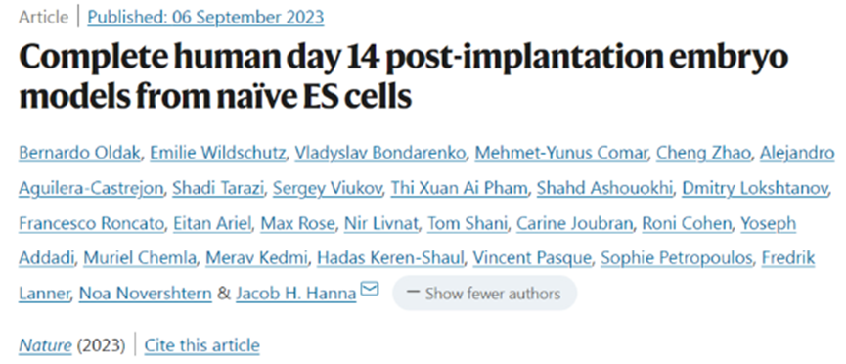Open Francesco Roncato author info
The image size is (846, 364).
point(92,223)
